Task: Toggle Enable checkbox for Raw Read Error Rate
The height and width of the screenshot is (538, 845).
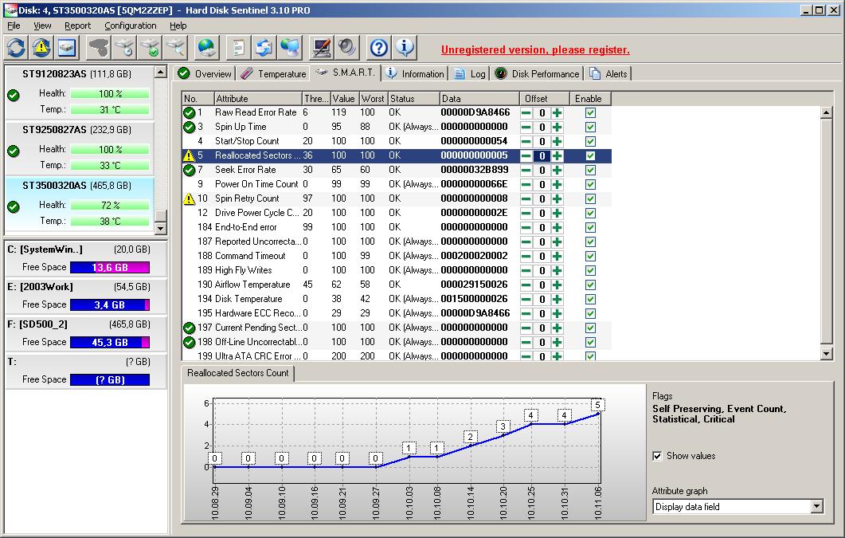Action: tap(591, 112)
